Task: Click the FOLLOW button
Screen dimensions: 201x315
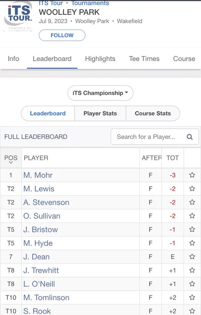Action: pyautogui.click(x=62, y=35)
